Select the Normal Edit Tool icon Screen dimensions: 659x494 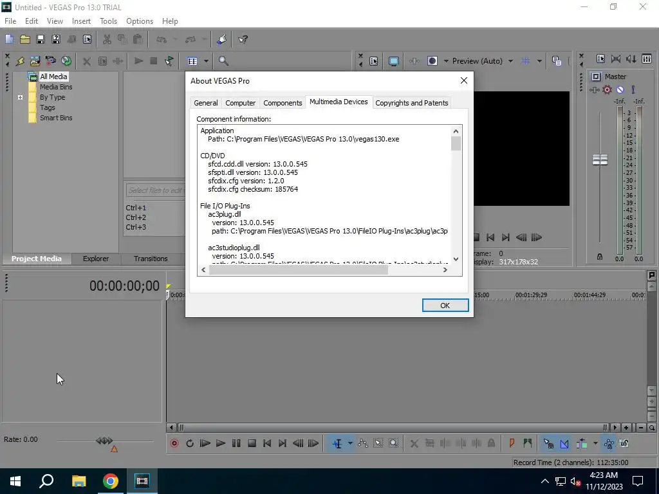(337, 443)
